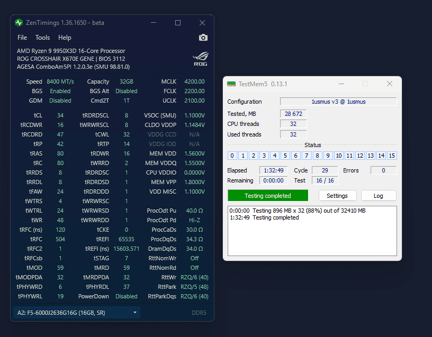Click the PowerDown Disabled value
Viewport: 432px width, 337px height.
coord(127,296)
